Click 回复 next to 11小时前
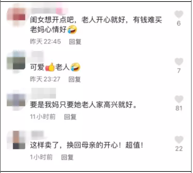 coord(70,117)
